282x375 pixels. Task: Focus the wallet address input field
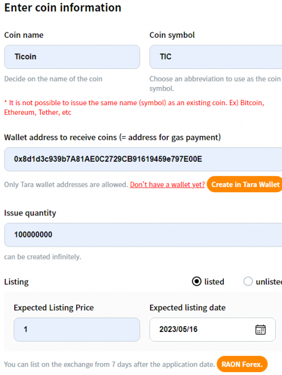pos(143,160)
